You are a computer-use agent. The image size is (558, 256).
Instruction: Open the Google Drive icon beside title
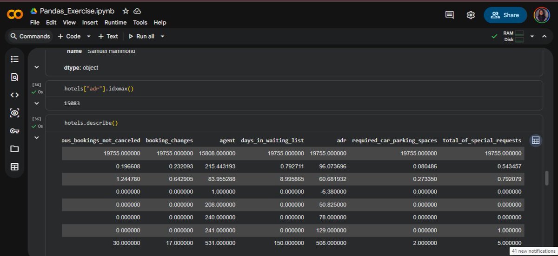(33, 11)
